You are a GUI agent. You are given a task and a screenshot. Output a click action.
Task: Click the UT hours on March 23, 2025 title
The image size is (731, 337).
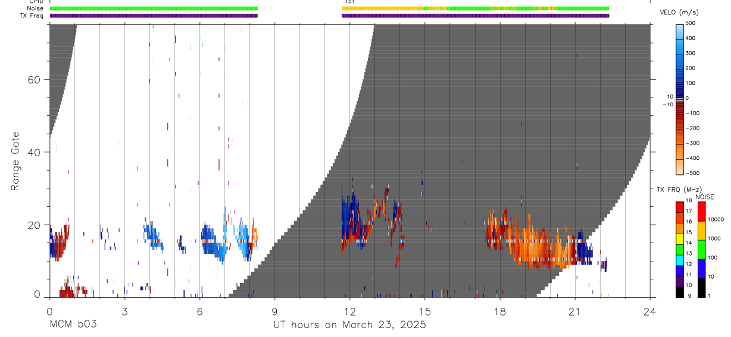tap(349, 325)
